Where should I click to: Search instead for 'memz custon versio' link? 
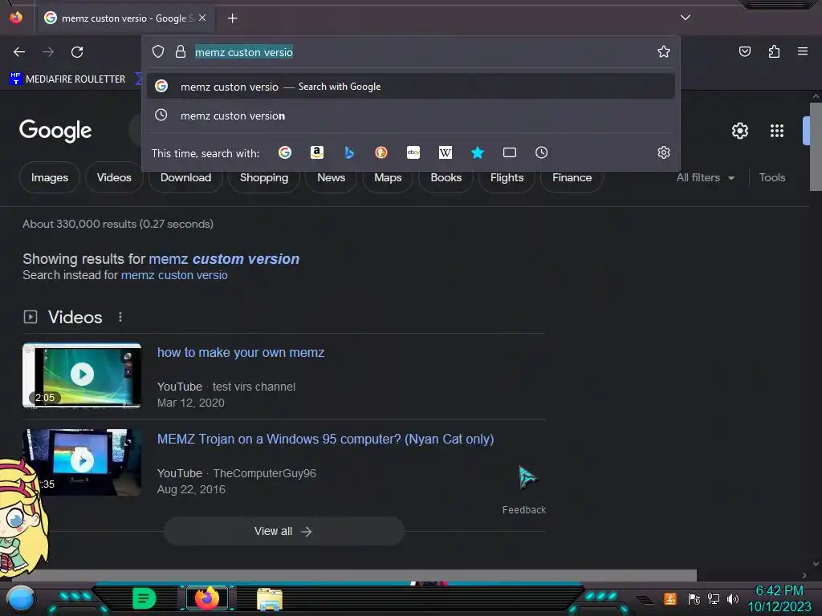tap(174, 275)
